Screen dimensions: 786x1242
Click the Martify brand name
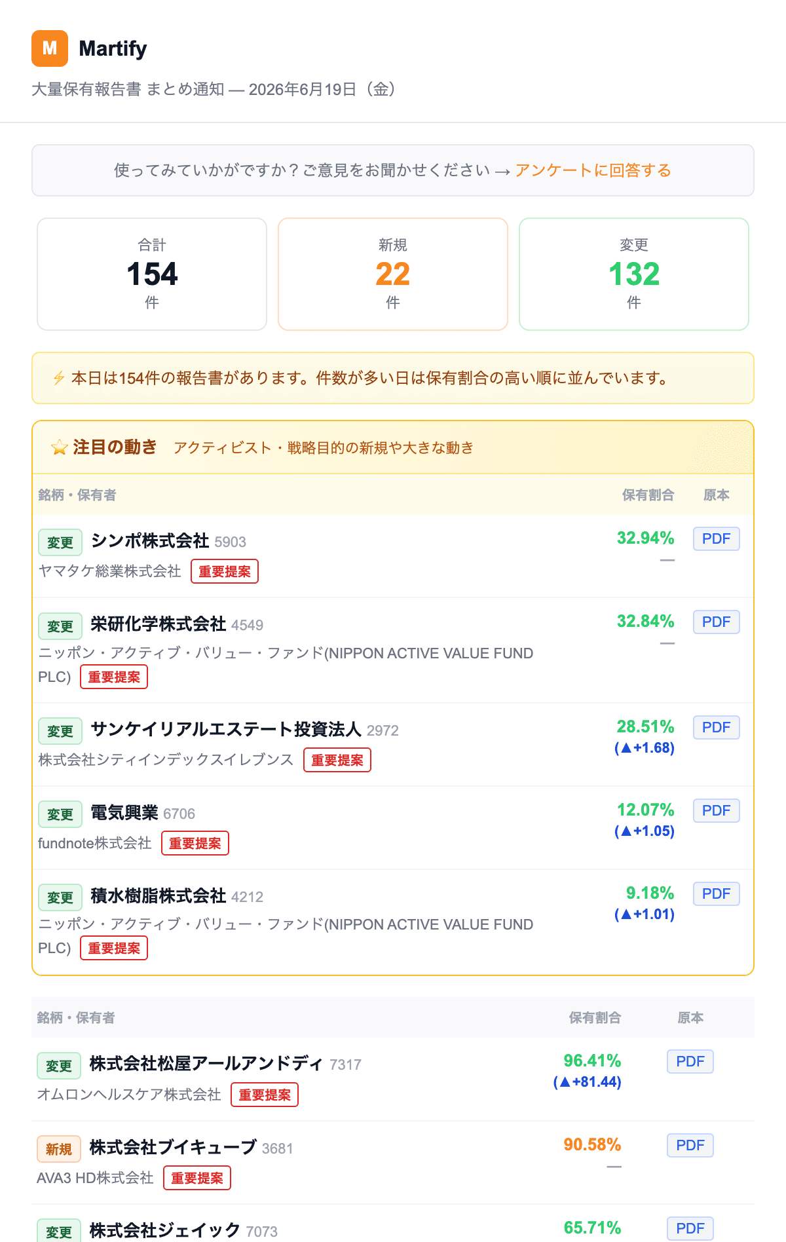(113, 48)
